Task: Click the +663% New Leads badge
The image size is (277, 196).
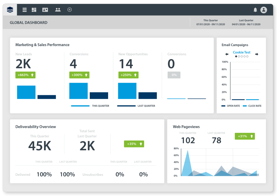Action: click(x=26, y=75)
